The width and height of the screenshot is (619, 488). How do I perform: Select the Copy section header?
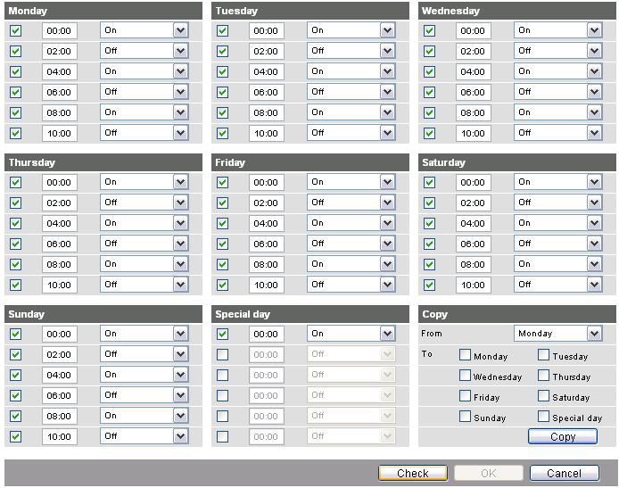click(517, 314)
